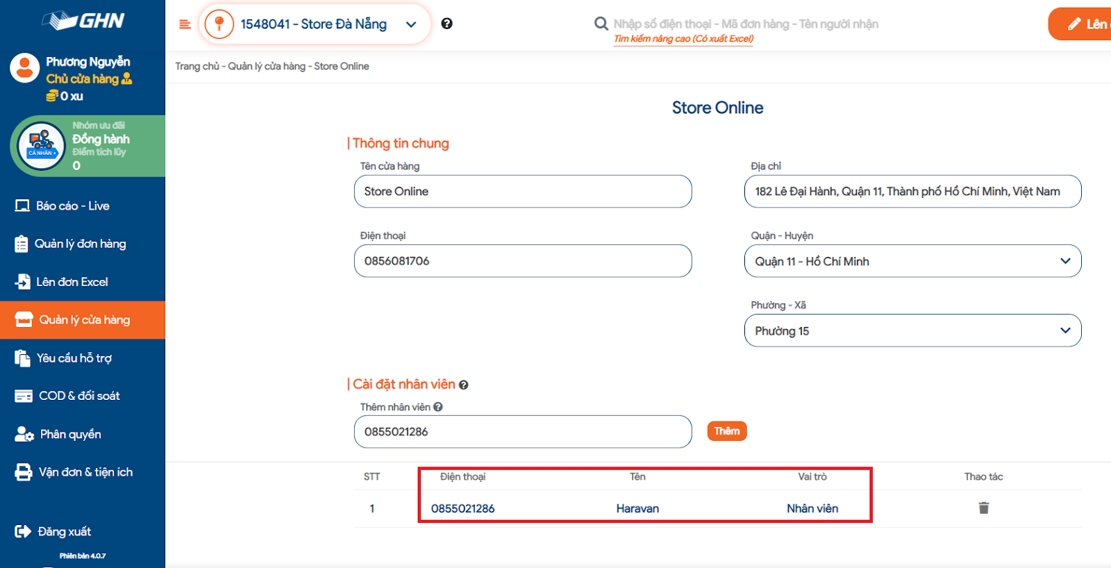Open Yêu cầu hỗ trợ menu

83,358
